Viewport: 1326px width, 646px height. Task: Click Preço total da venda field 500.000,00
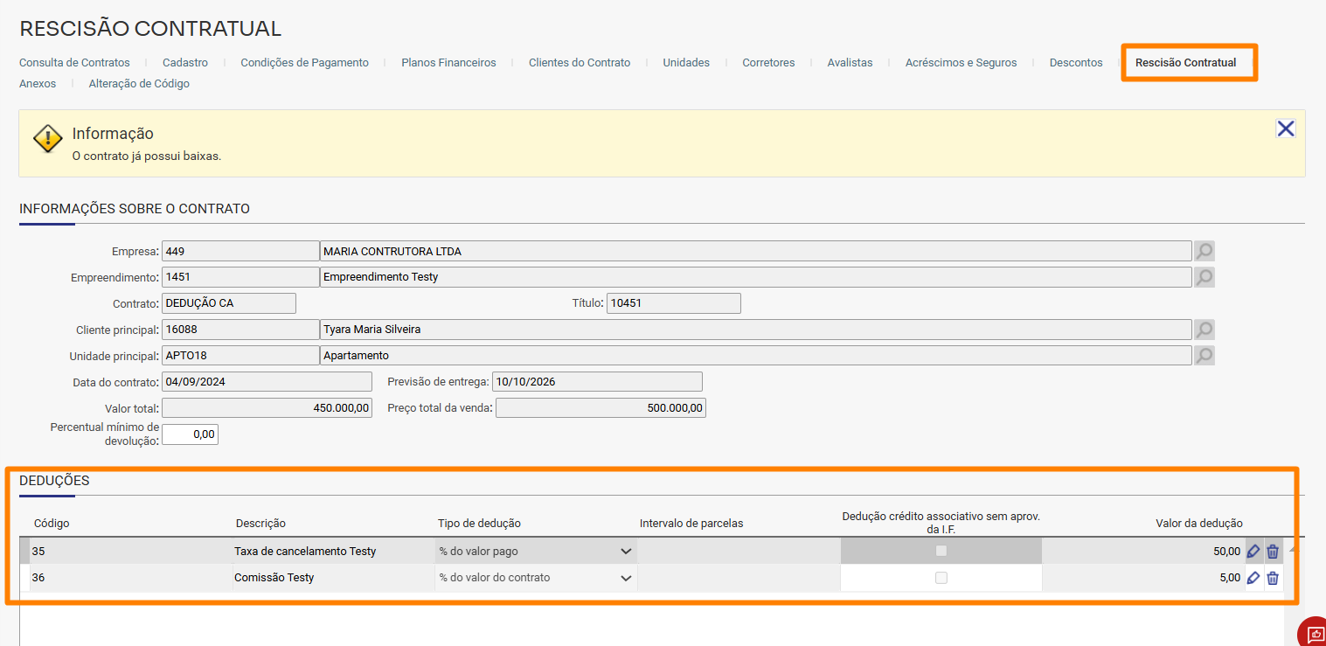[x=601, y=408]
